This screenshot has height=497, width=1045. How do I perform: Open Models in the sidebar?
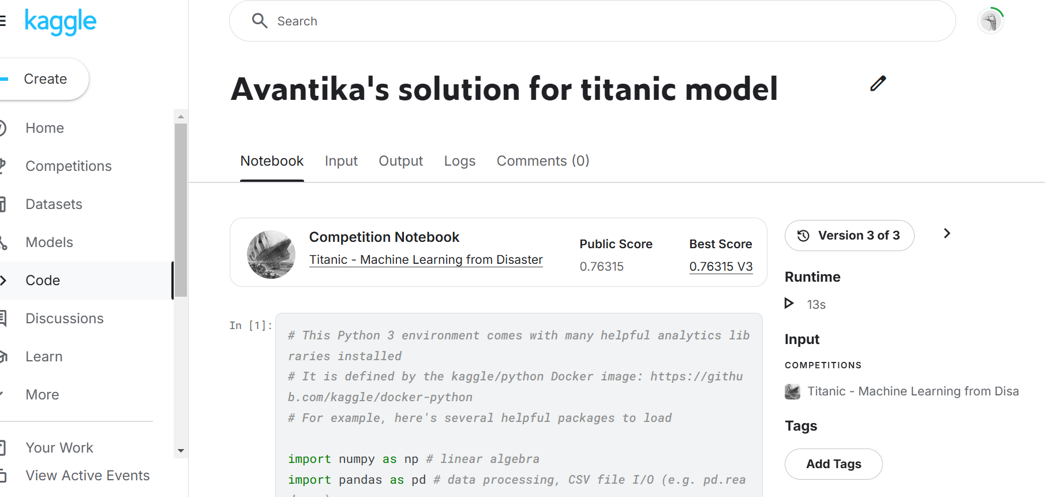pyautogui.click(x=49, y=242)
